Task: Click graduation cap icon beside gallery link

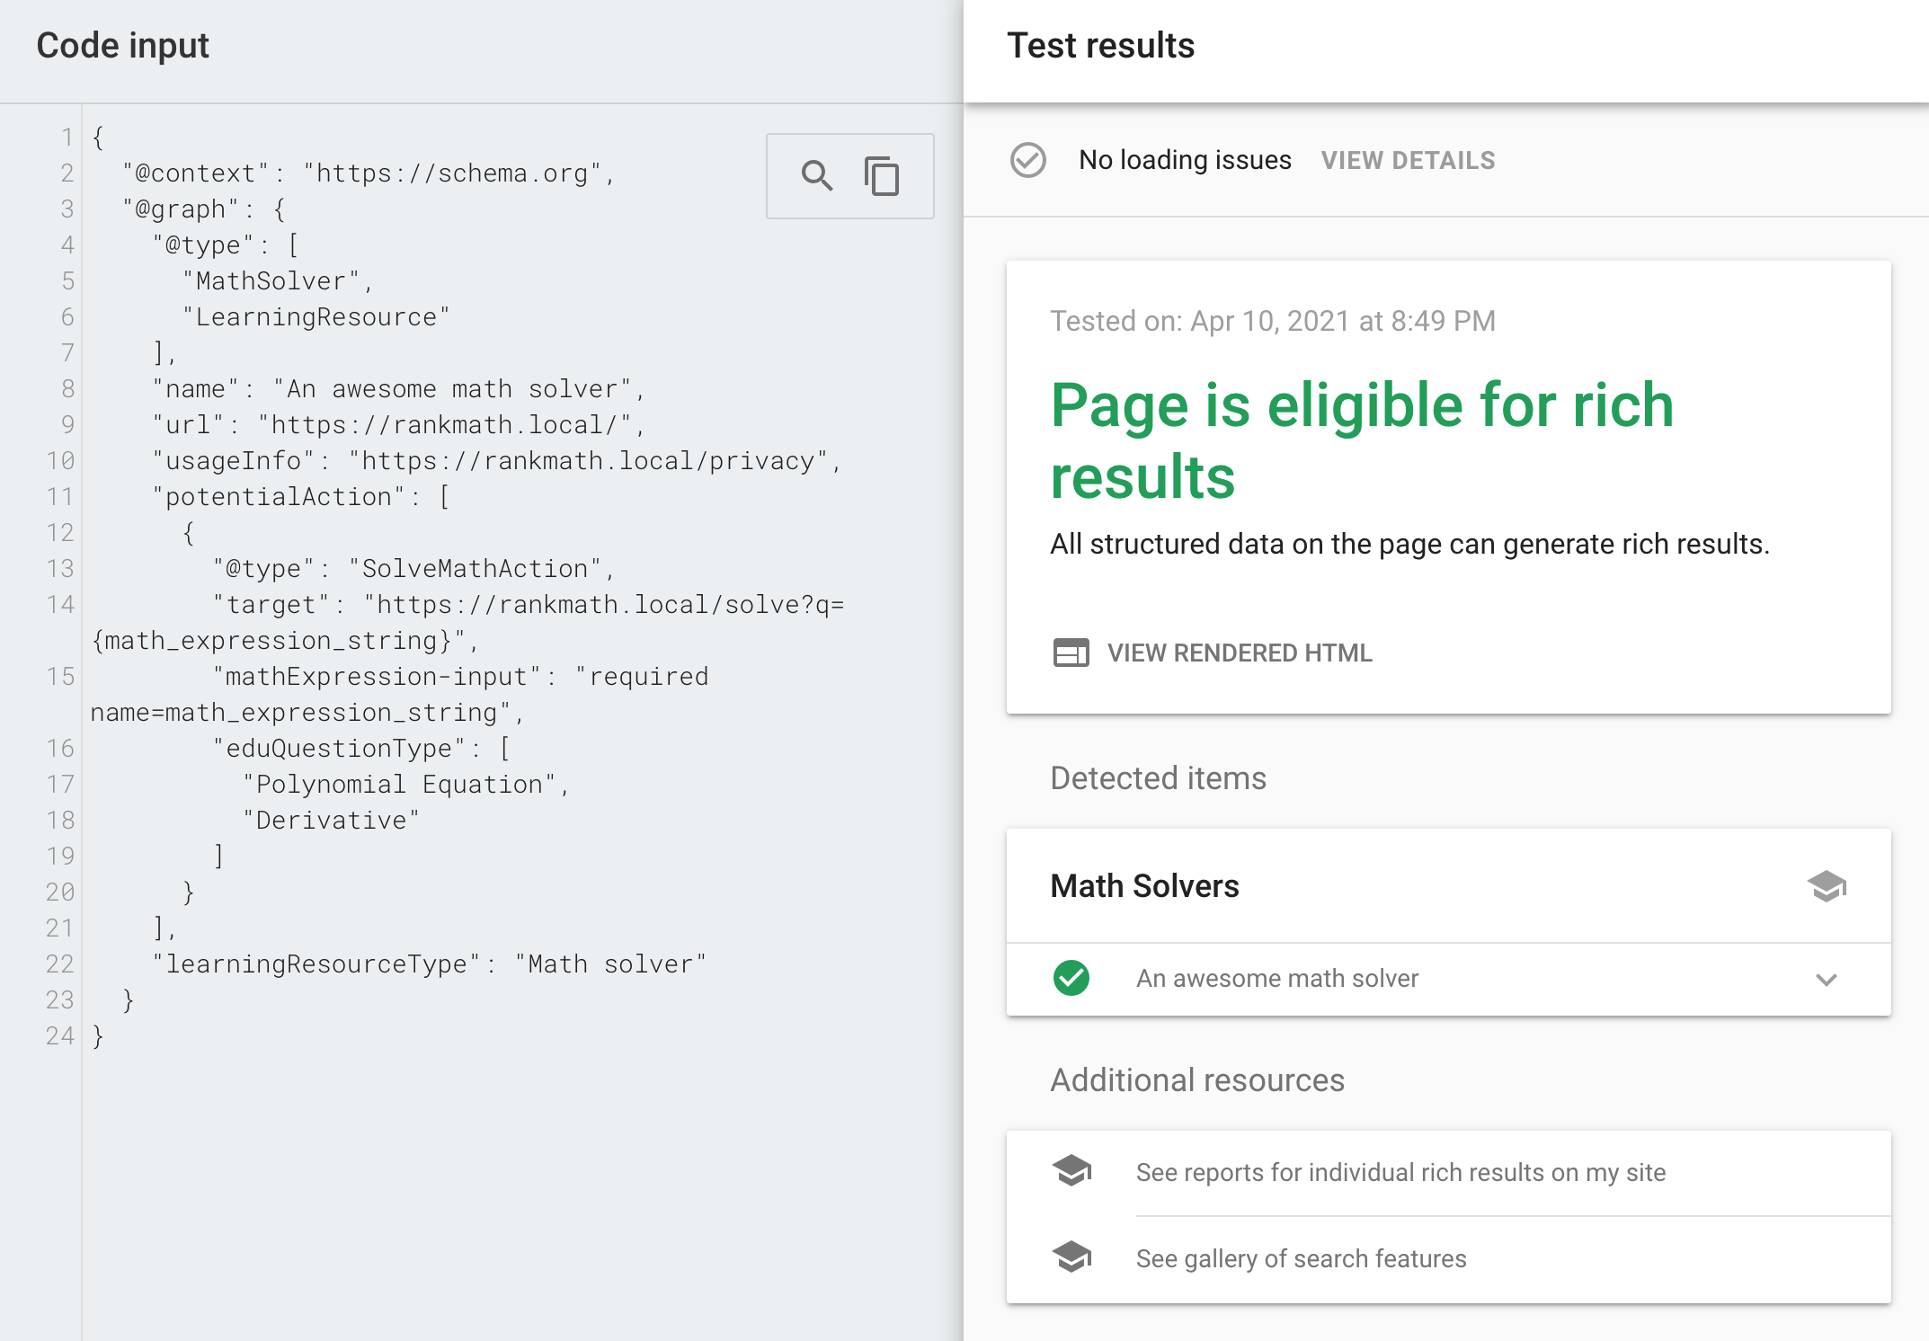Action: (x=1071, y=1257)
